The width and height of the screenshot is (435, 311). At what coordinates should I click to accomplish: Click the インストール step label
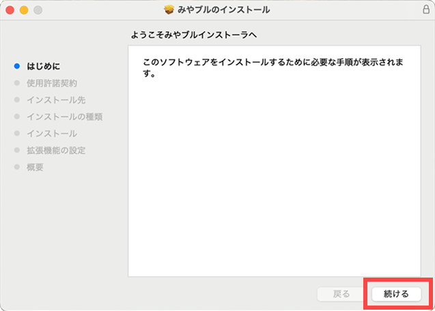52,134
